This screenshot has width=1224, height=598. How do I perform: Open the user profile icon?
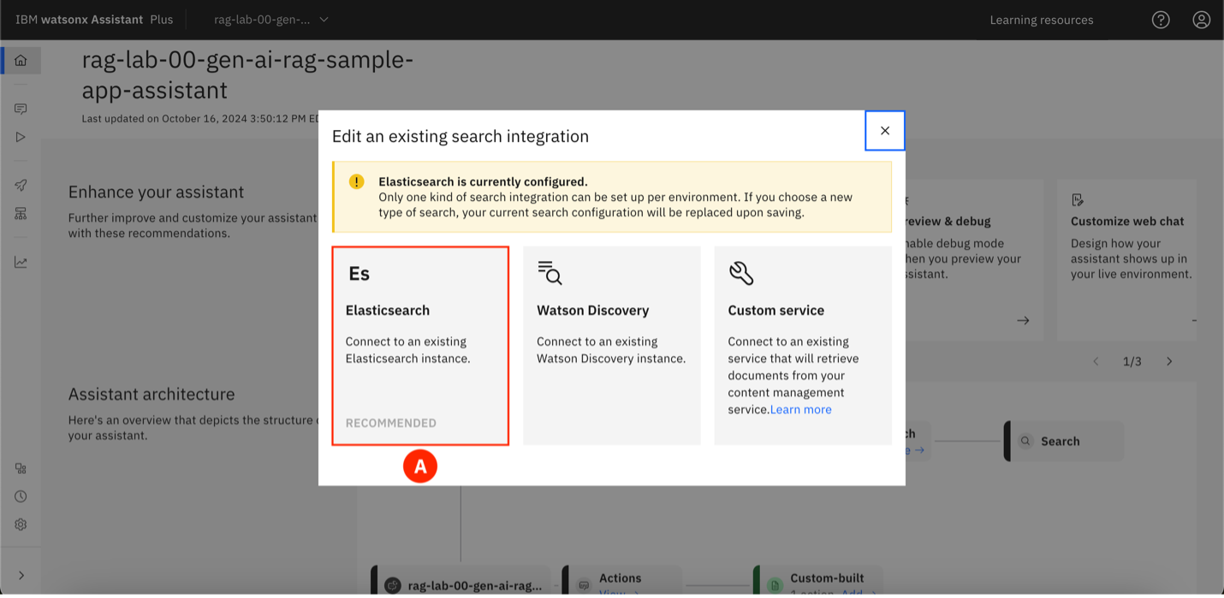click(x=1201, y=20)
